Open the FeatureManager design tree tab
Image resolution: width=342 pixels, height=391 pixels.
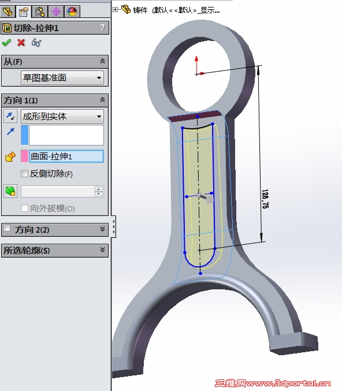click(8, 12)
